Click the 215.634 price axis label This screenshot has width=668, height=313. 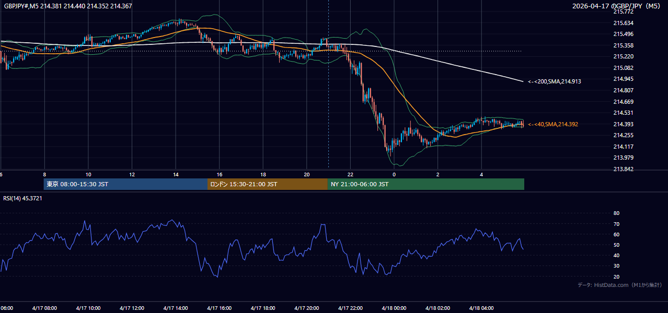623,23
